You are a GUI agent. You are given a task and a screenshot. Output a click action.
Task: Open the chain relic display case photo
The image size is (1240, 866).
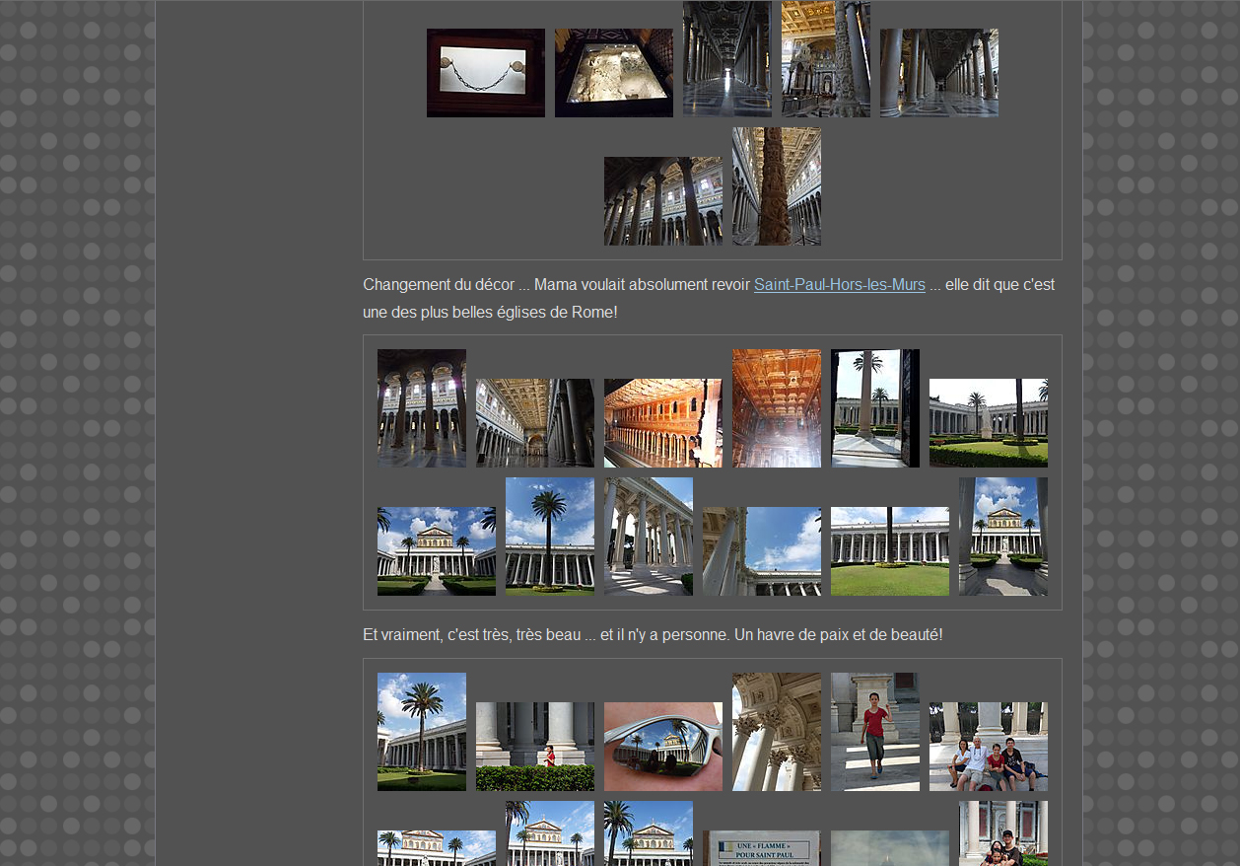pos(485,73)
